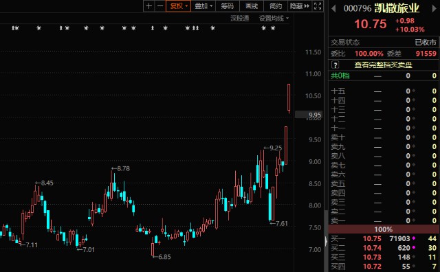This screenshot has height=272, width=440.
Task: Toggle fullscreen chart icon
Action: pyautogui.click(x=318, y=6)
